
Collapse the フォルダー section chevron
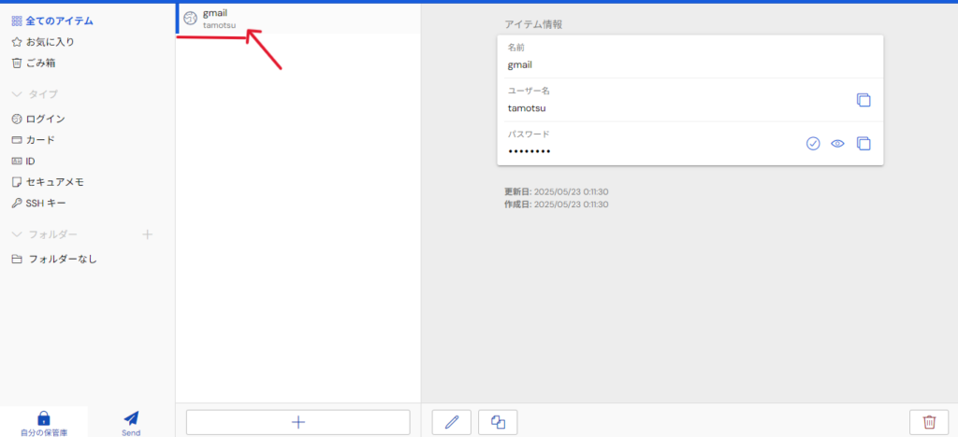[x=17, y=234]
